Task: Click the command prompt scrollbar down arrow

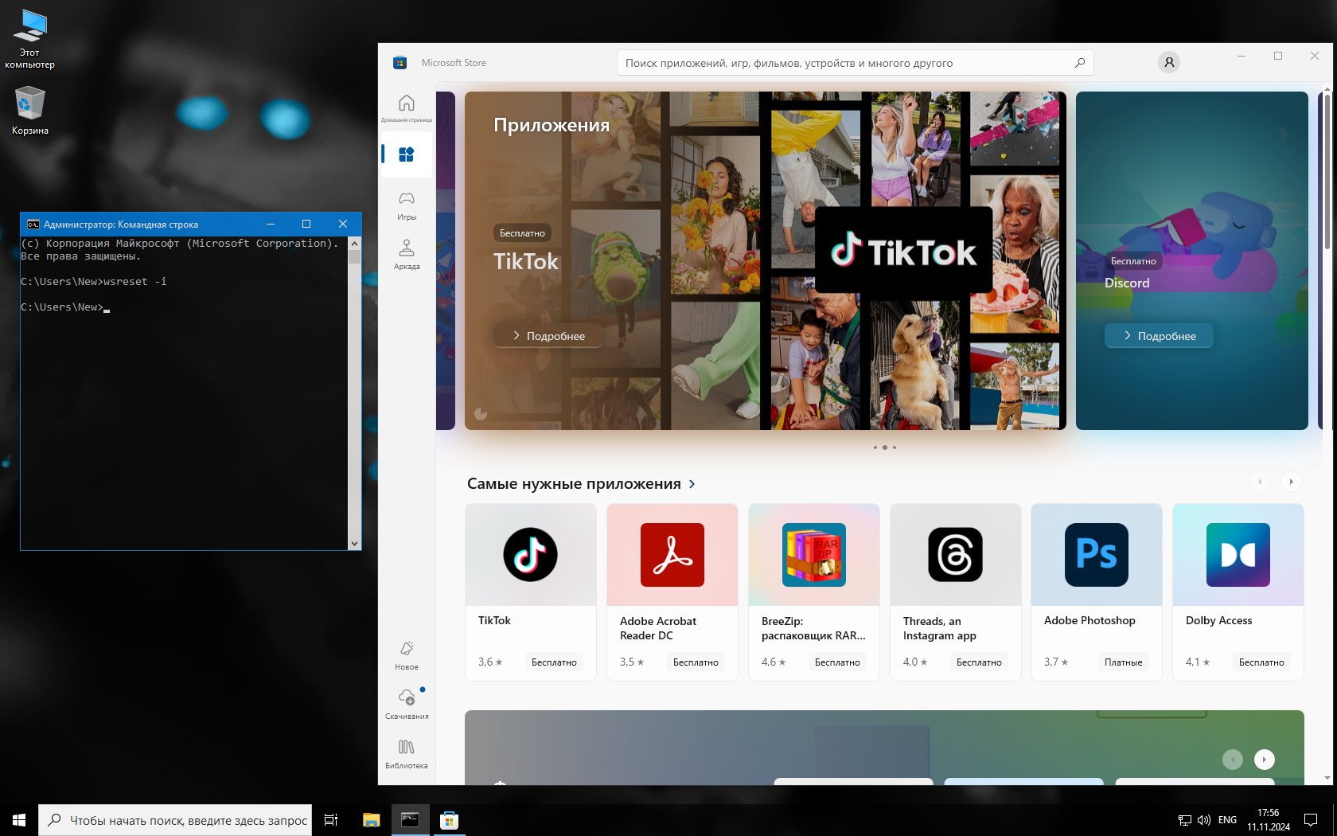Action: point(354,544)
